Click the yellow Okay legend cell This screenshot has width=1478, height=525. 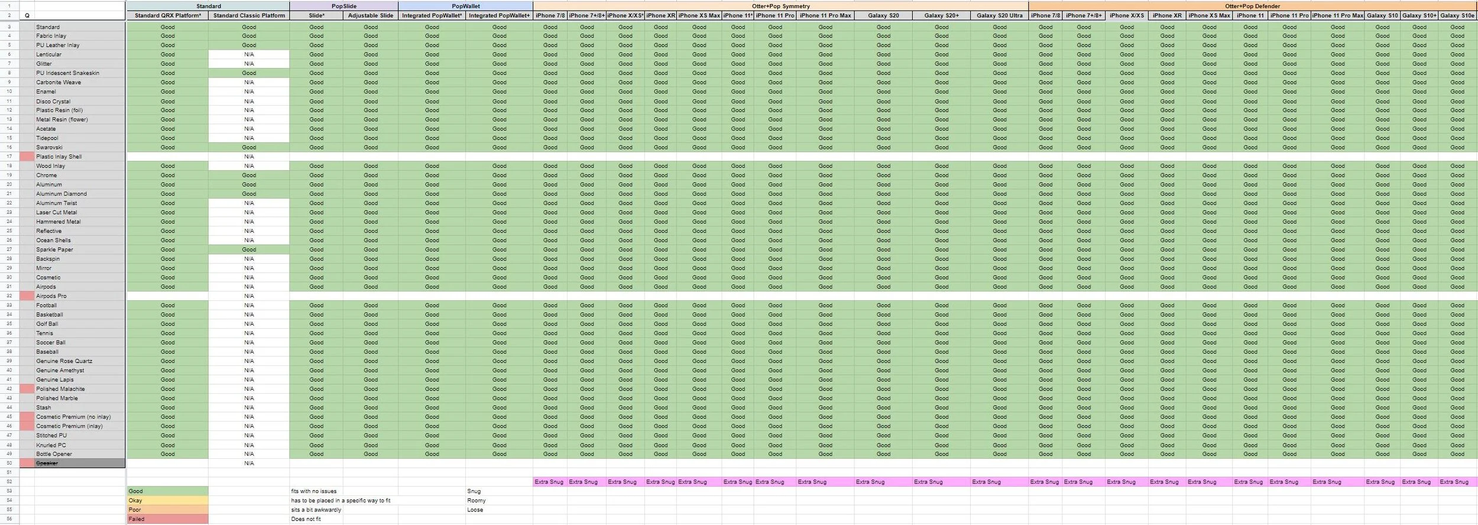click(x=167, y=501)
